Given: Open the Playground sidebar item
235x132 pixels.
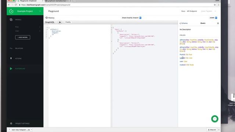Looking at the screenshot, I should point(20,69).
